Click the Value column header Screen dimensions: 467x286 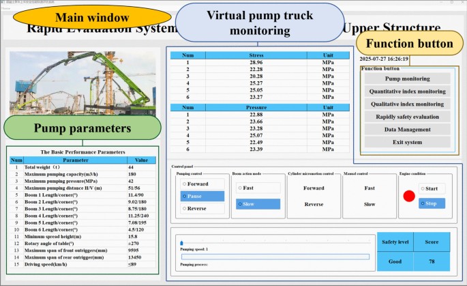pos(142,160)
